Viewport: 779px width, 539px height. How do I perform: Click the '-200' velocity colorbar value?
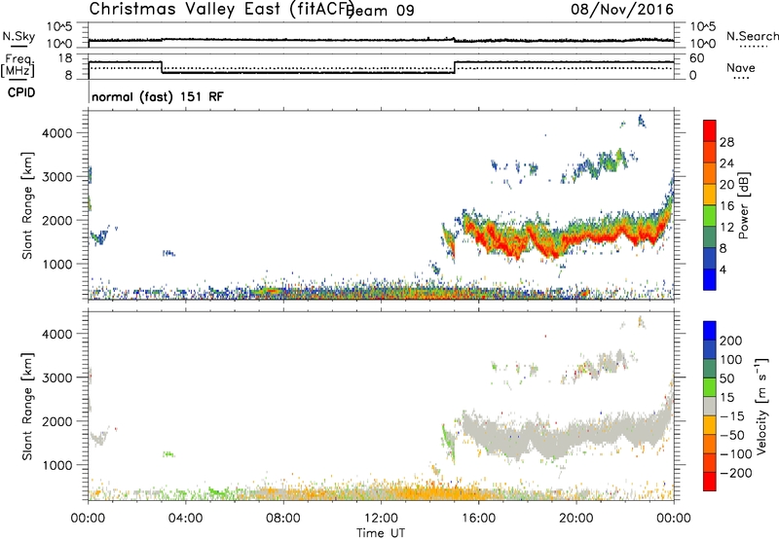(x=736, y=473)
